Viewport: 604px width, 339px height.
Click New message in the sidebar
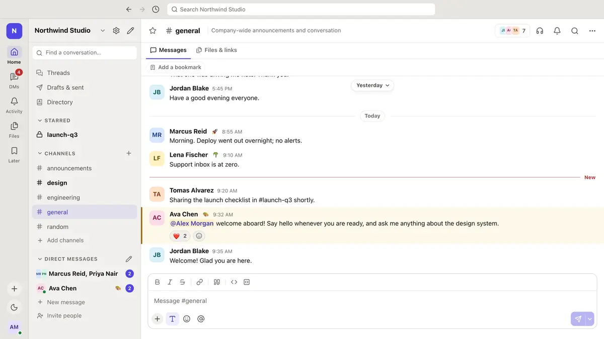coord(85,302)
